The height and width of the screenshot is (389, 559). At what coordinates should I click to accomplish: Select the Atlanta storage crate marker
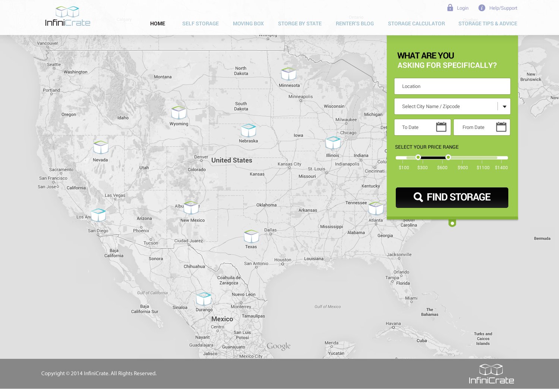click(376, 208)
